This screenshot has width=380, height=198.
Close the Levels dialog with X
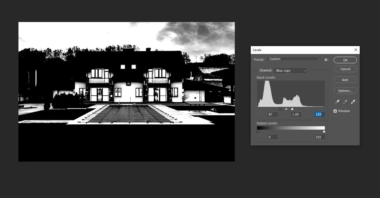(356, 50)
